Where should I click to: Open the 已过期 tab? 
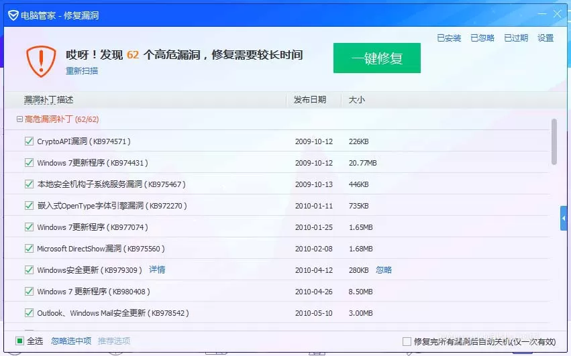pyautogui.click(x=516, y=38)
